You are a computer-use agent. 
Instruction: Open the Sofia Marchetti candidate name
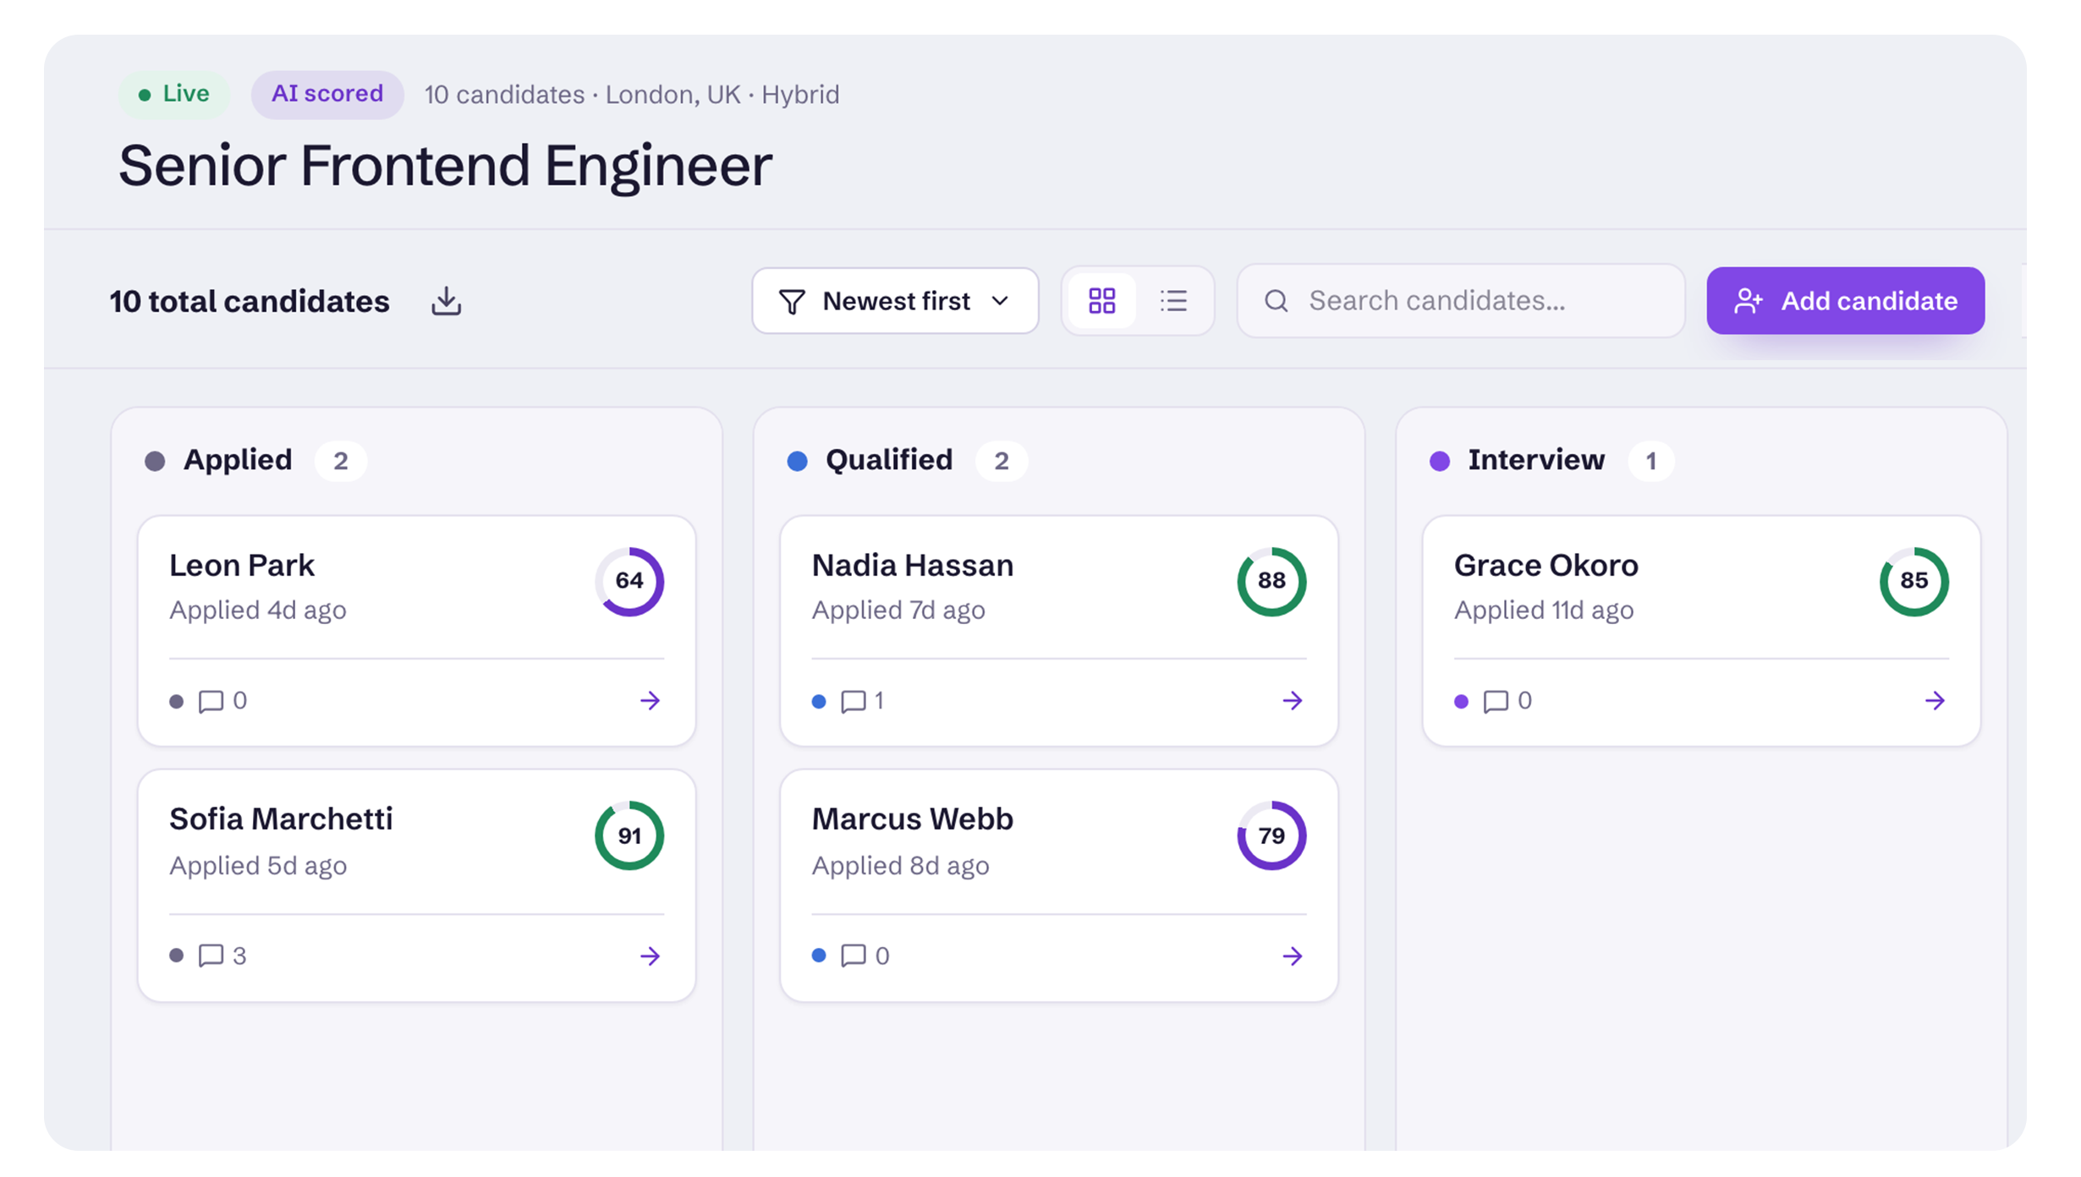(281, 818)
